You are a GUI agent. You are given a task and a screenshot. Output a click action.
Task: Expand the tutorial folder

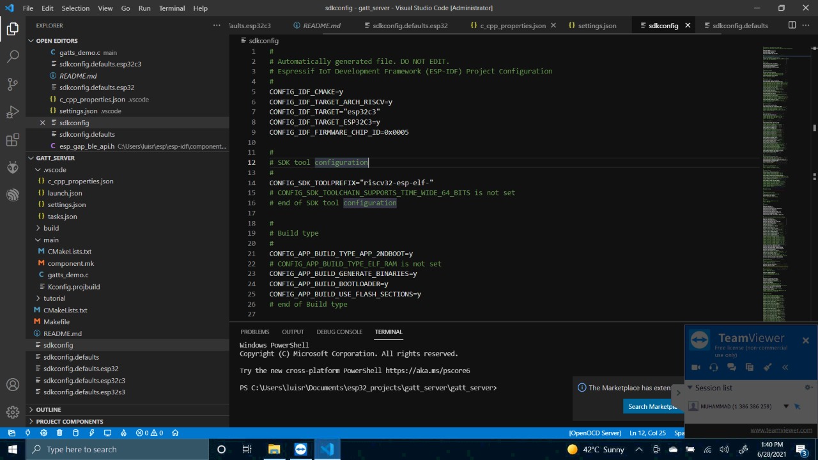(x=38, y=298)
